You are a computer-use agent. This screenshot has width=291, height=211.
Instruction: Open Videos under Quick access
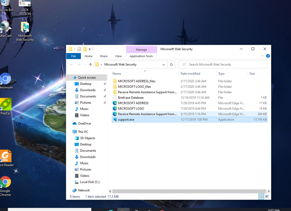tap(84, 115)
